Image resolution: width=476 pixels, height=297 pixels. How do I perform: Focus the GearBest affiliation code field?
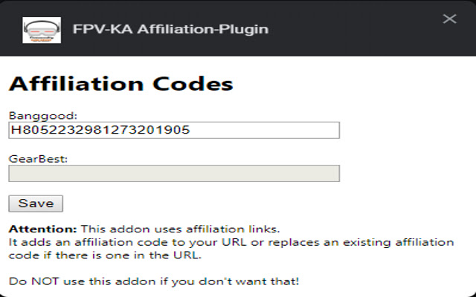coord(173,173)
